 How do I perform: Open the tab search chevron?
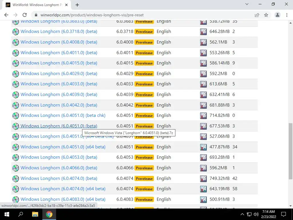tap(247, 4)
